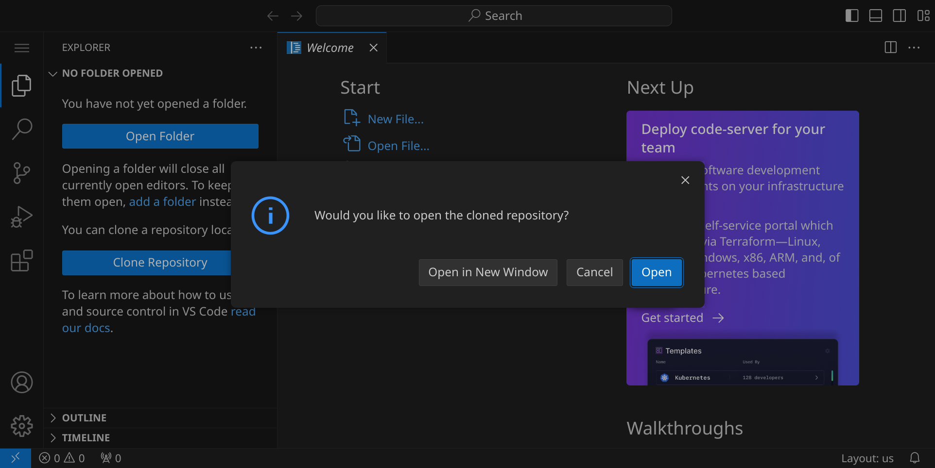
Task: Toggle the secondary side bar
Action: (x=900, y=16)
